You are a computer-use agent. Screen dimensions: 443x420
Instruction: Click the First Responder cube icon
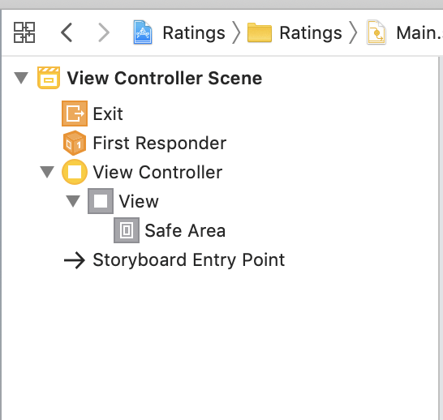pos(75,143)
